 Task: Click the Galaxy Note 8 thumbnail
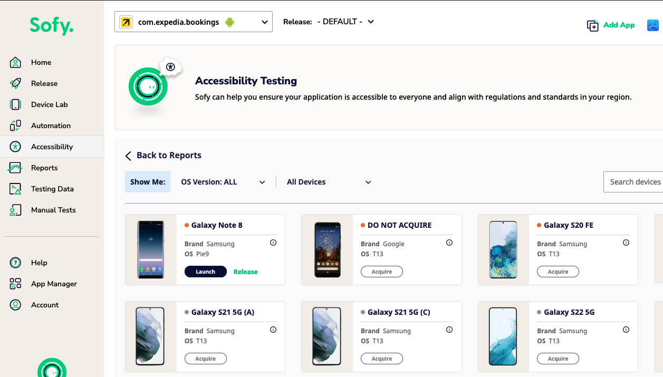click(x=151, y=249)
